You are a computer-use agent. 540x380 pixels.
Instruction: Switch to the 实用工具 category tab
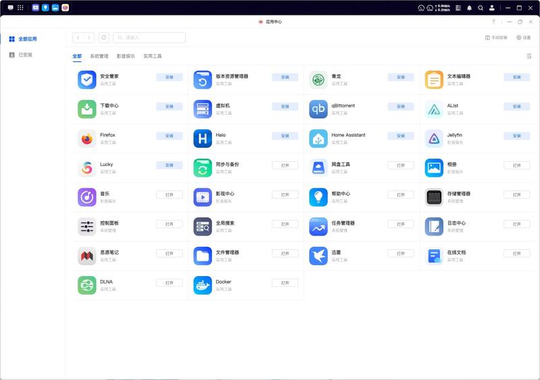click(x=153, y=56)
